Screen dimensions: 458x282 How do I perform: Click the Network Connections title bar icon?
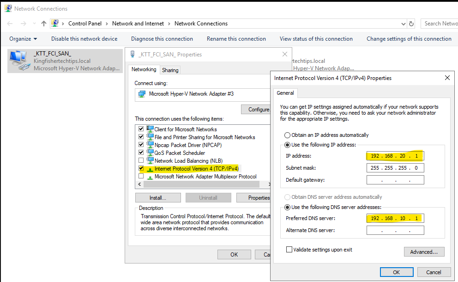point(8,8)
